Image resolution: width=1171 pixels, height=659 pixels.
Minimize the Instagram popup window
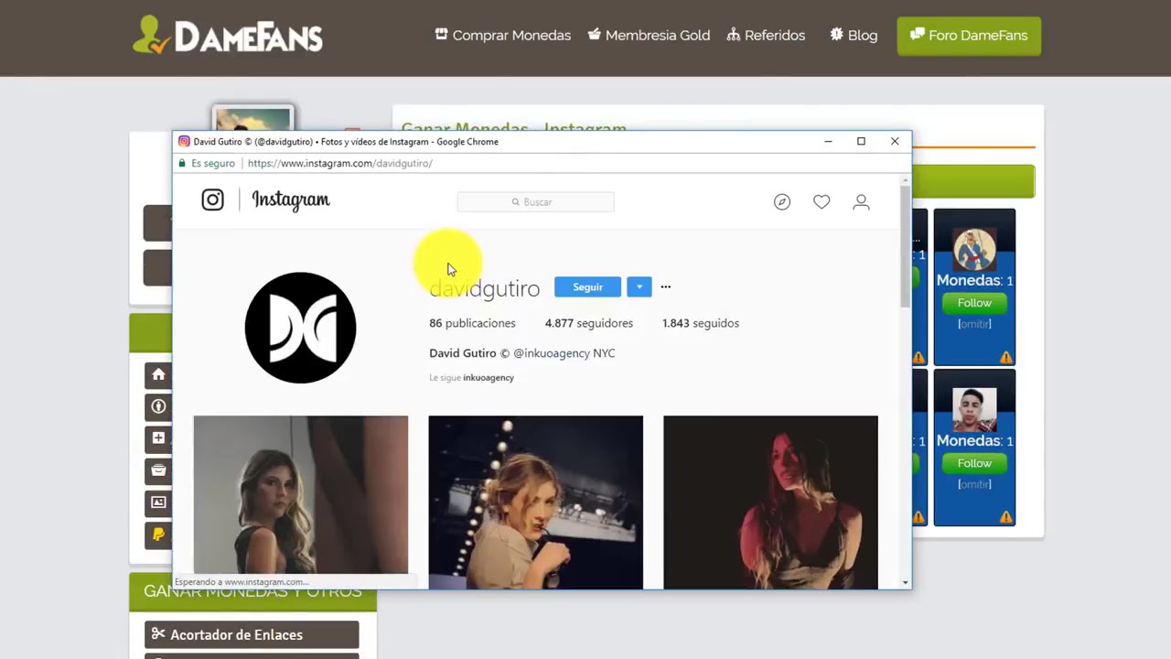[828, 141]
